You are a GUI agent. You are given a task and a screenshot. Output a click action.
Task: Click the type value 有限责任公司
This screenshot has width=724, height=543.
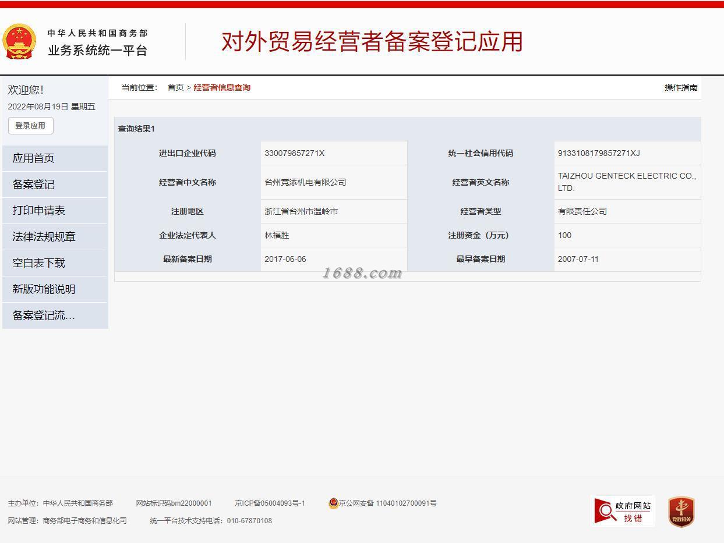tap(582, 211)
